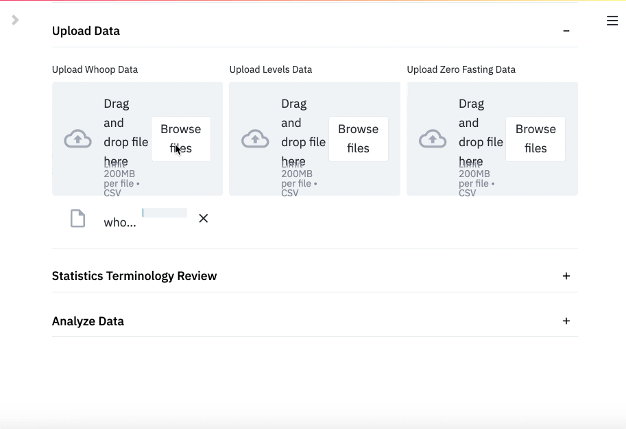The height and width of the screenshot is (429, 626).
Task: Click the Upload Whoop Data label
Action: [x=95, y=69]
